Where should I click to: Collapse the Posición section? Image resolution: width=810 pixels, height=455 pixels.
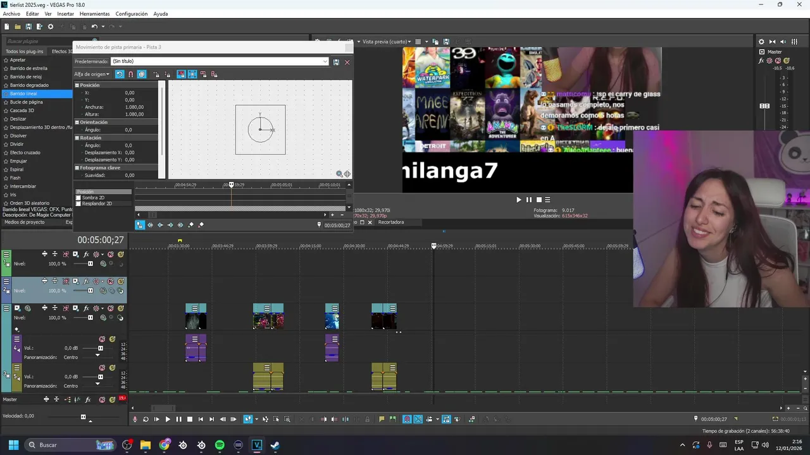[x=77, y=85]
